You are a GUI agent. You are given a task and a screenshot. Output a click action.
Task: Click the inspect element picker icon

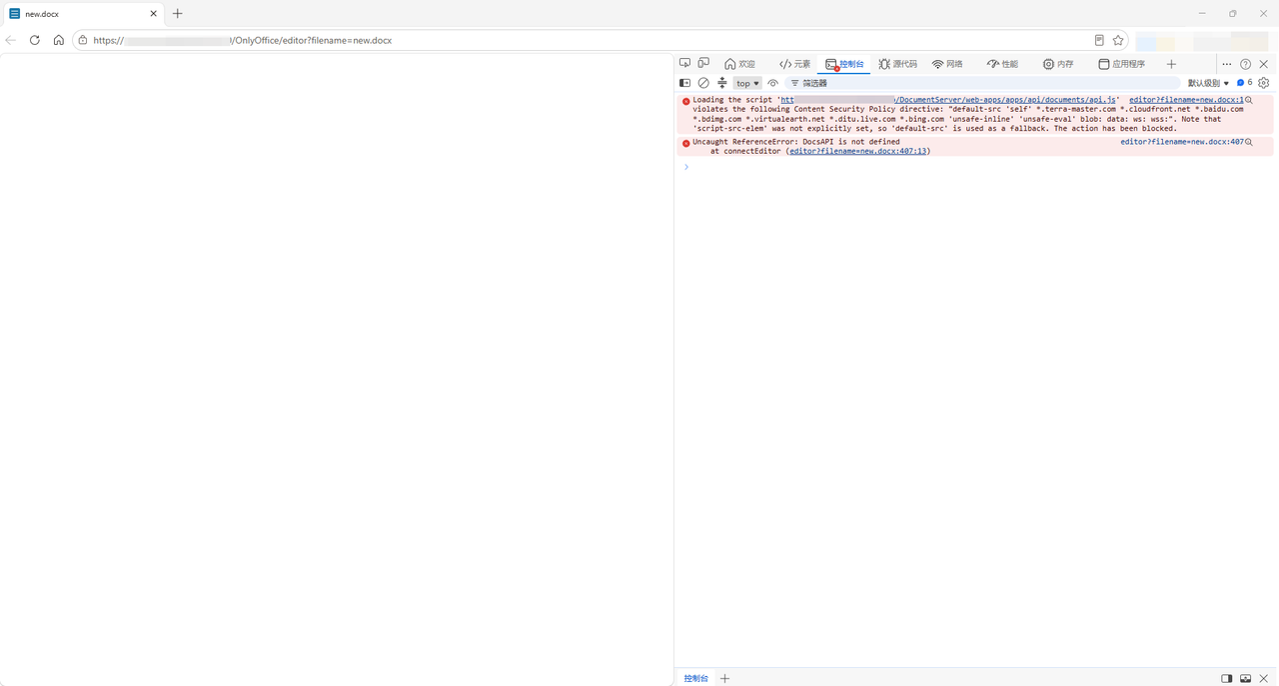(684, 63)
